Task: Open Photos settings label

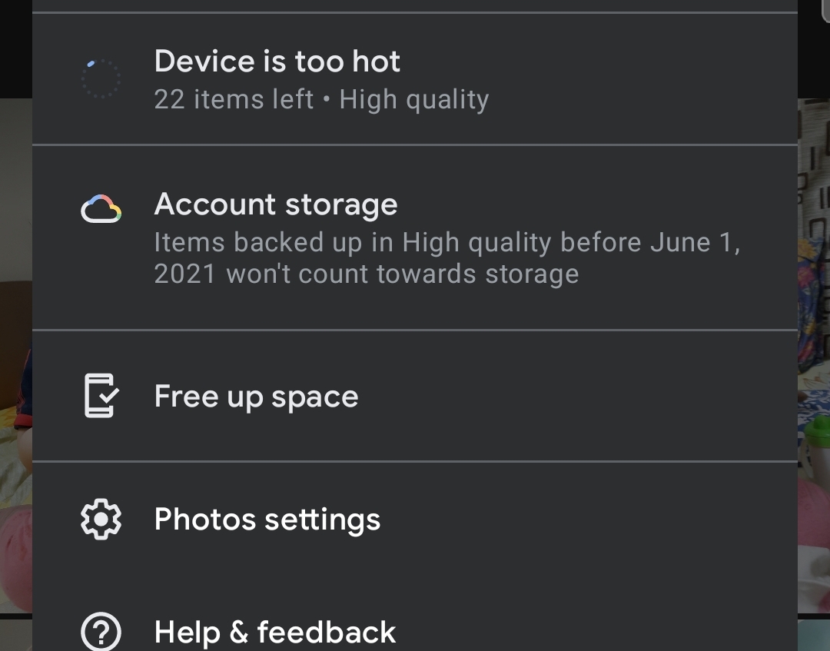Action: point(267,520)
